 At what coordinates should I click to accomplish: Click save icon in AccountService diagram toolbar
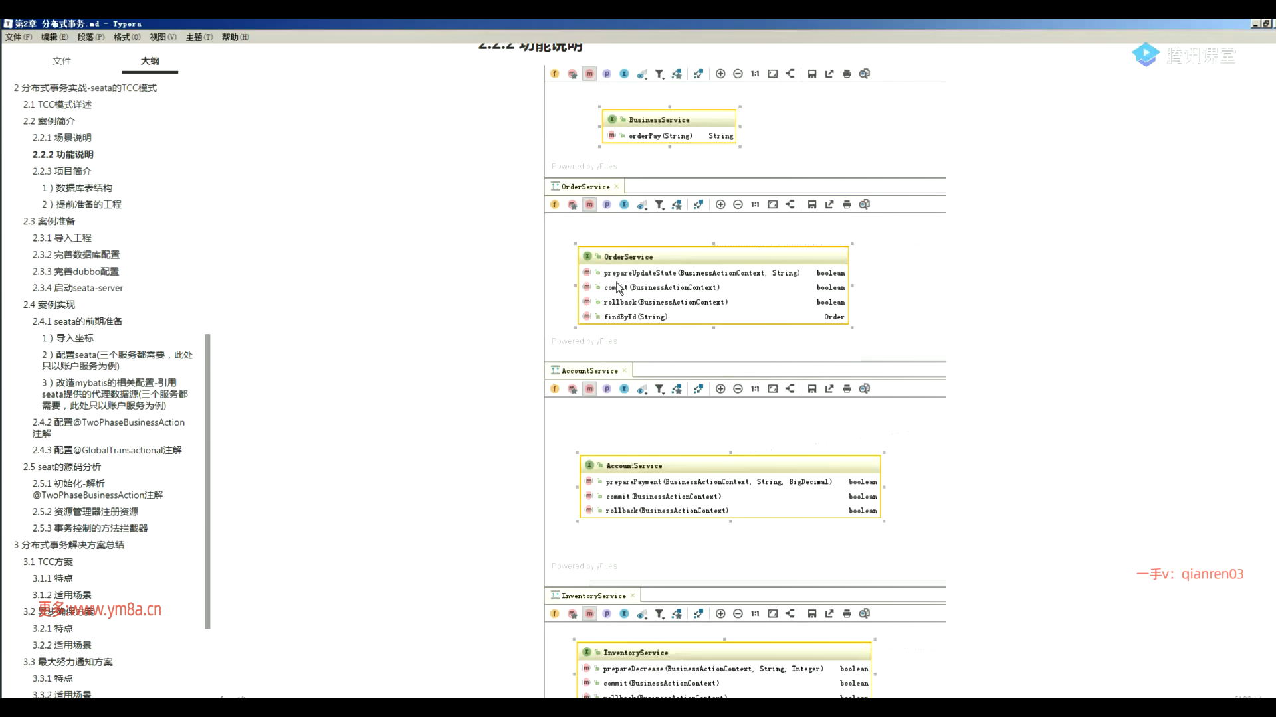[812, 389]
